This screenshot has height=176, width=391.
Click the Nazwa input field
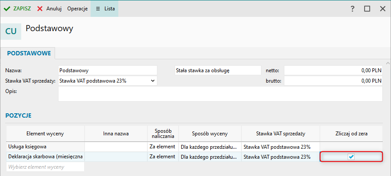click(x=107, y=70)
